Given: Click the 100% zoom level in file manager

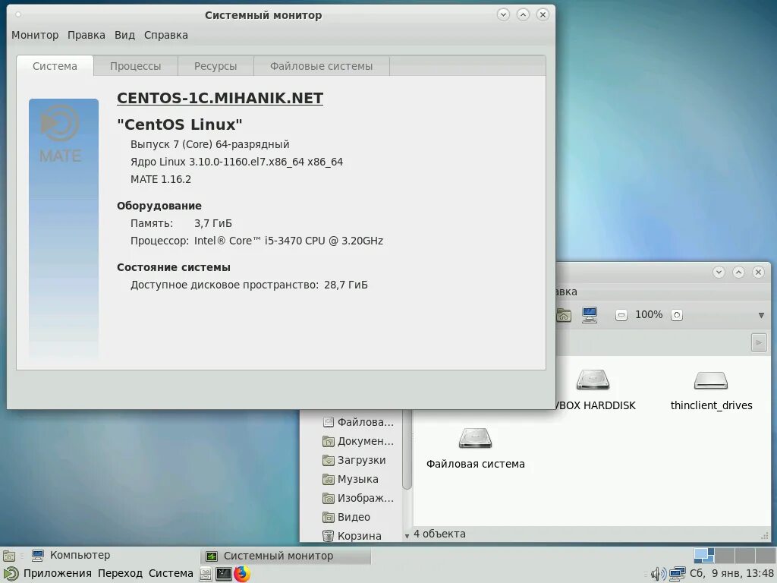Looking at the screenshot, I should pyautogui.click(x=649, y=314).
